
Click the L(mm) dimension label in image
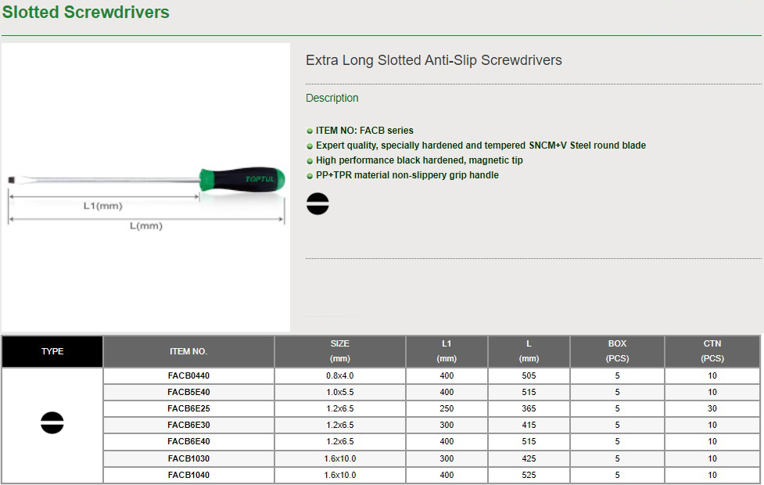coord(146,226)
